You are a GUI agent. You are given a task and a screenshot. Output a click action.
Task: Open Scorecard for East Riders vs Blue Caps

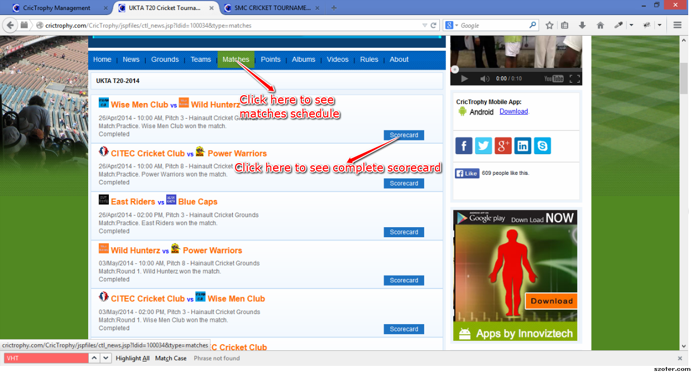click(x=404, y=232)
